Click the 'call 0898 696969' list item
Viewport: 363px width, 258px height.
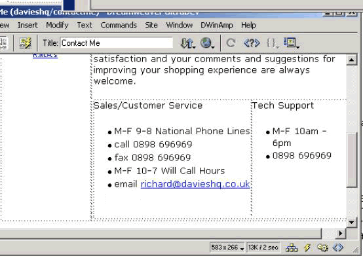[x=153, y=144]
